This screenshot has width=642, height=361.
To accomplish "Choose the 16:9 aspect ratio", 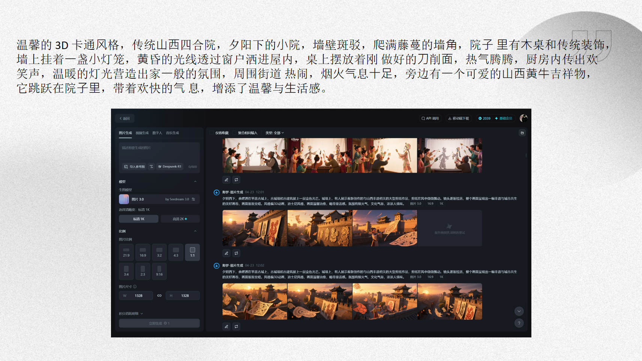I will (143, 252).
